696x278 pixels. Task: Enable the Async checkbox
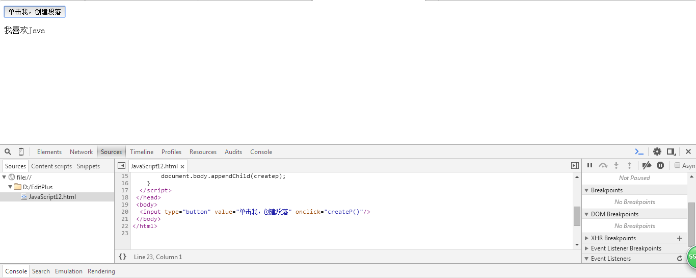(677, 165)
